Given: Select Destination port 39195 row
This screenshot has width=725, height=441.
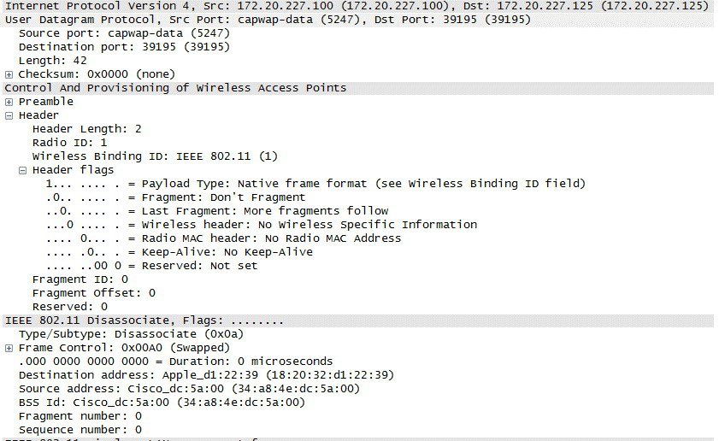Looking at the screenshot, I should click(94, 46).
